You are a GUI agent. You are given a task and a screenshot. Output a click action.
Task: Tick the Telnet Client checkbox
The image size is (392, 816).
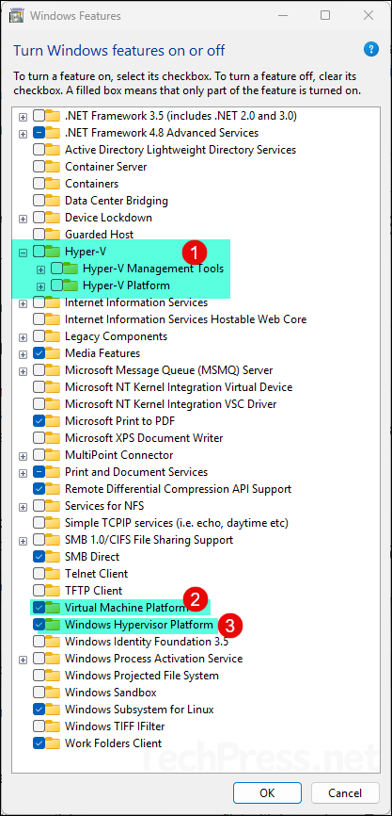39,574
